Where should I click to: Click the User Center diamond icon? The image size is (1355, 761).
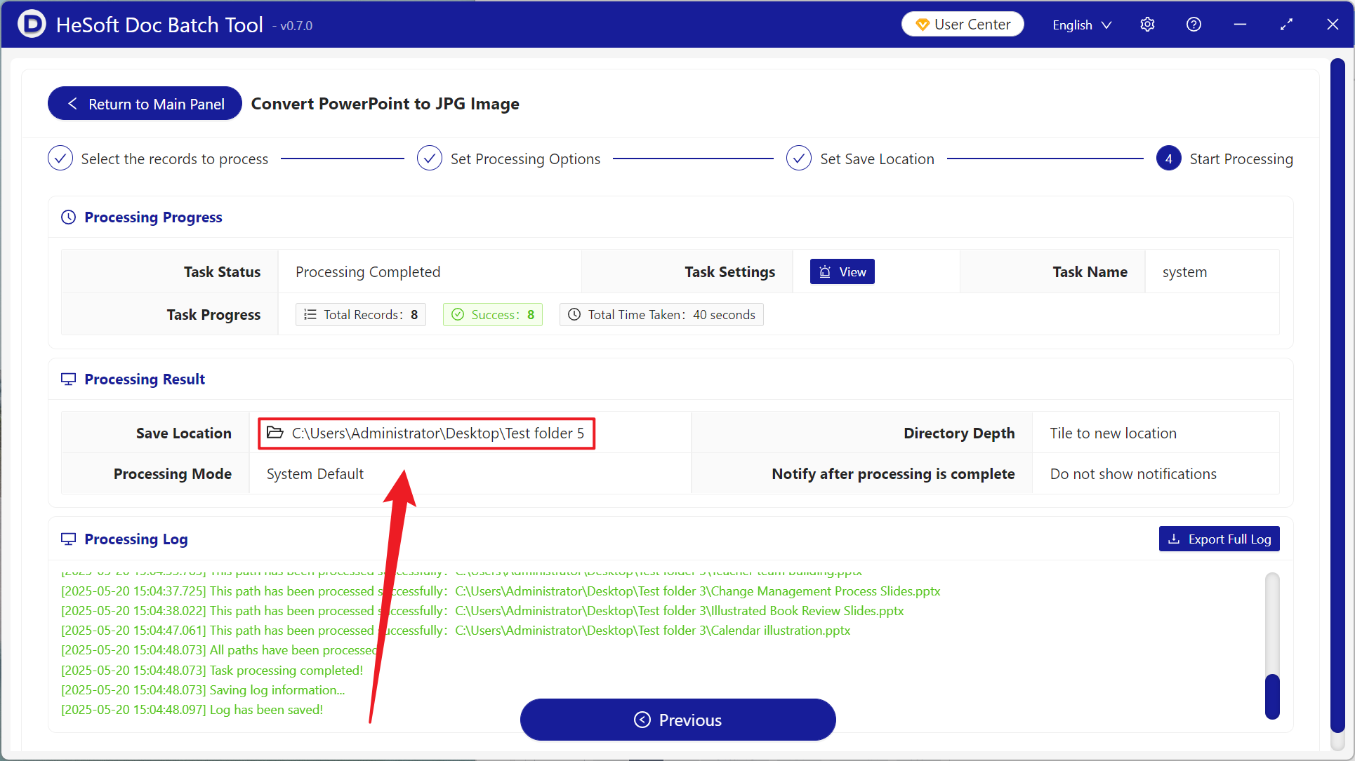click(x=923, y=25)
